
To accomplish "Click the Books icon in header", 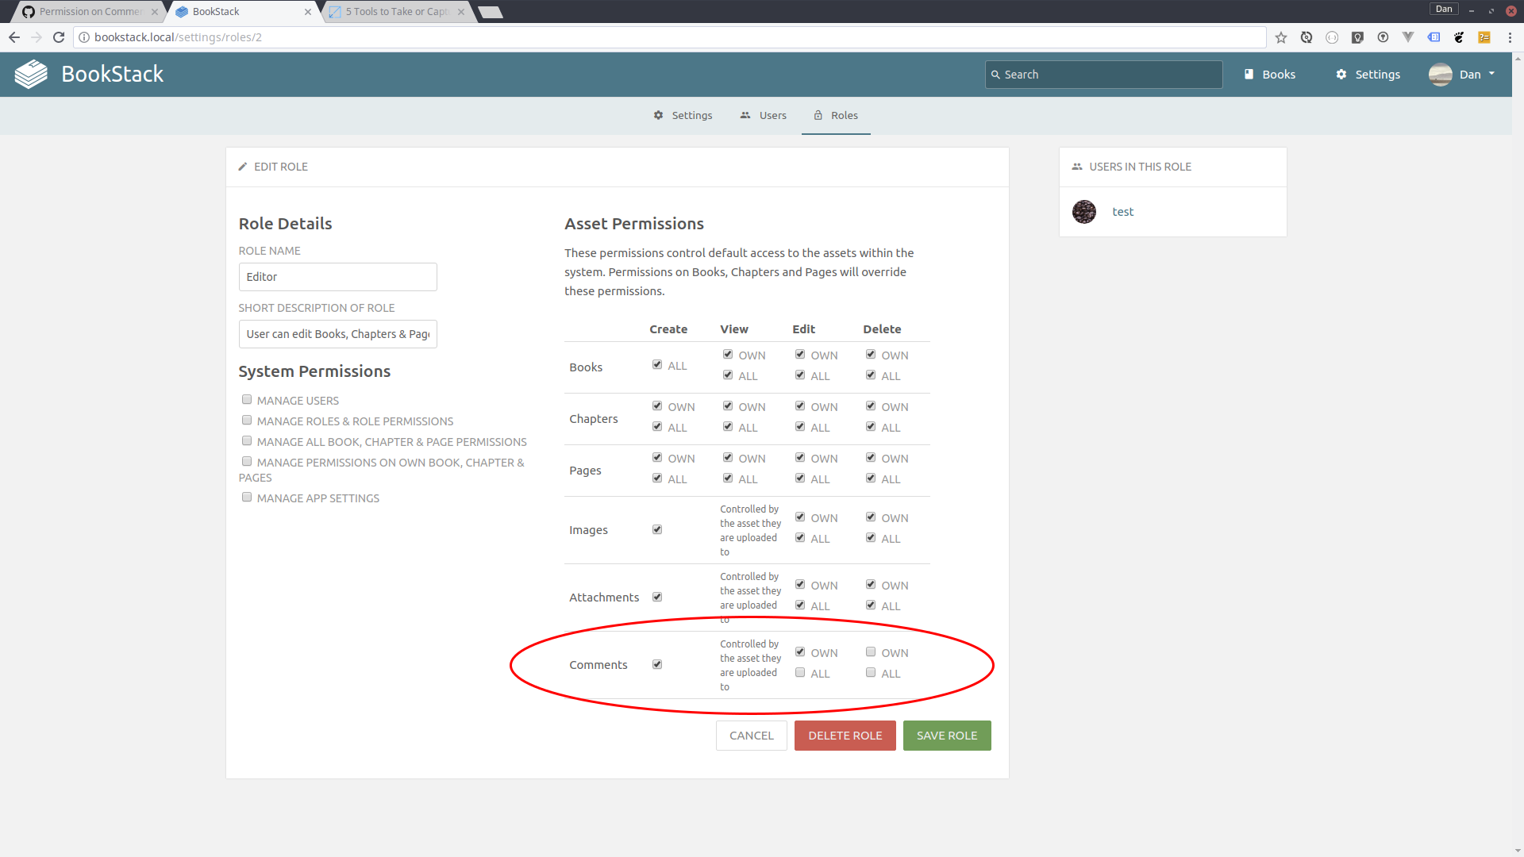I will [x=1249, y=75].
